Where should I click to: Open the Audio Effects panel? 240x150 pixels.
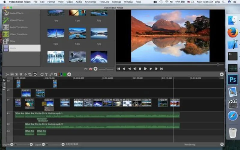(16, 13)
